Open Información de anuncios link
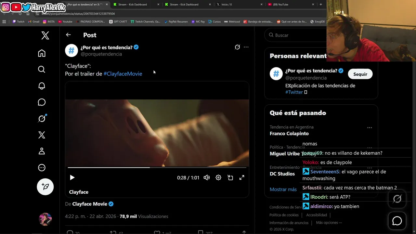This screenshot has width=416, height=234. [289, 223]
